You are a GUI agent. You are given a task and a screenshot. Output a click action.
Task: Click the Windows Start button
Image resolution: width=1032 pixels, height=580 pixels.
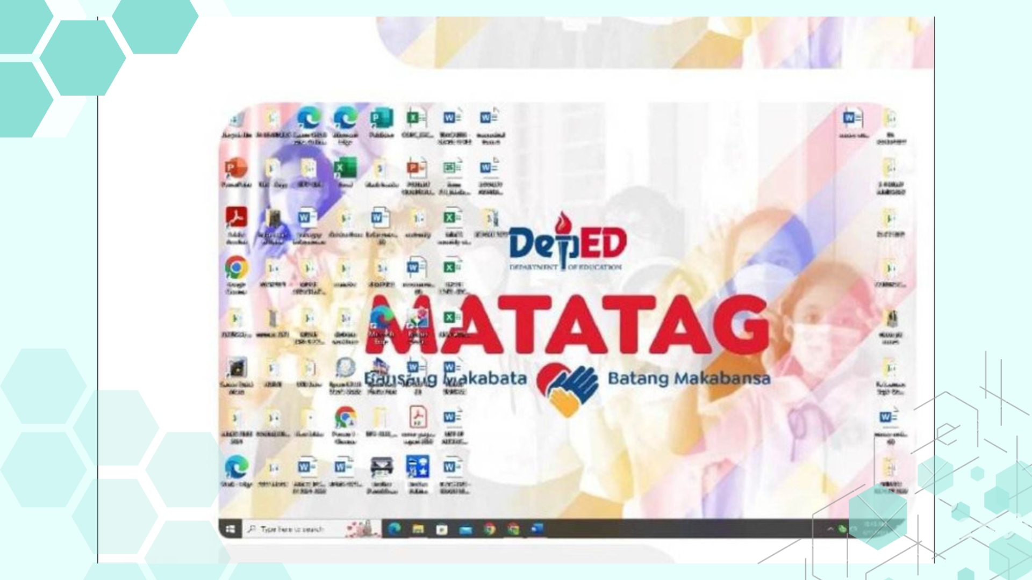pos(231,529)
